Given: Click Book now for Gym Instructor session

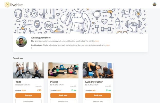Looking at the screenshot, I should click(98, 96).
